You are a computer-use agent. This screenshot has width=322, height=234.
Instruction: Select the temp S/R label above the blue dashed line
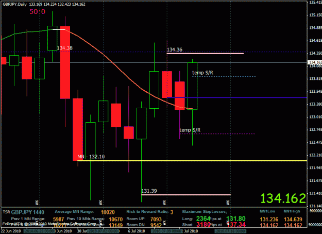(202, 73)
